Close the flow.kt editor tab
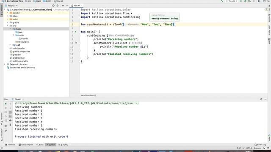This screenshot has width=271, height=152. pyautogui.click(x=82, y=5)
